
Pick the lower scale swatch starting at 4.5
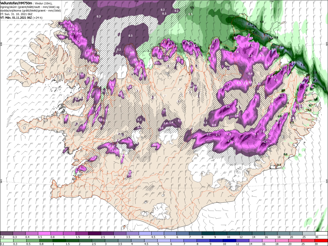(151, 240)
